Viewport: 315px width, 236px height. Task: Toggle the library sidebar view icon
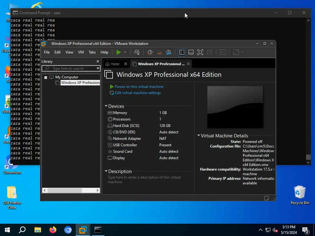pyautogui.click(x=181, y=52)
